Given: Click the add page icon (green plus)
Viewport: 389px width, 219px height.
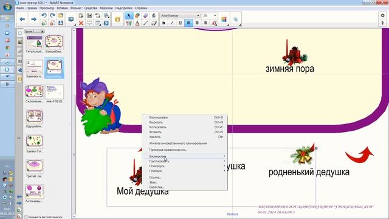Looking at the screenshot, I should [44, 23].
